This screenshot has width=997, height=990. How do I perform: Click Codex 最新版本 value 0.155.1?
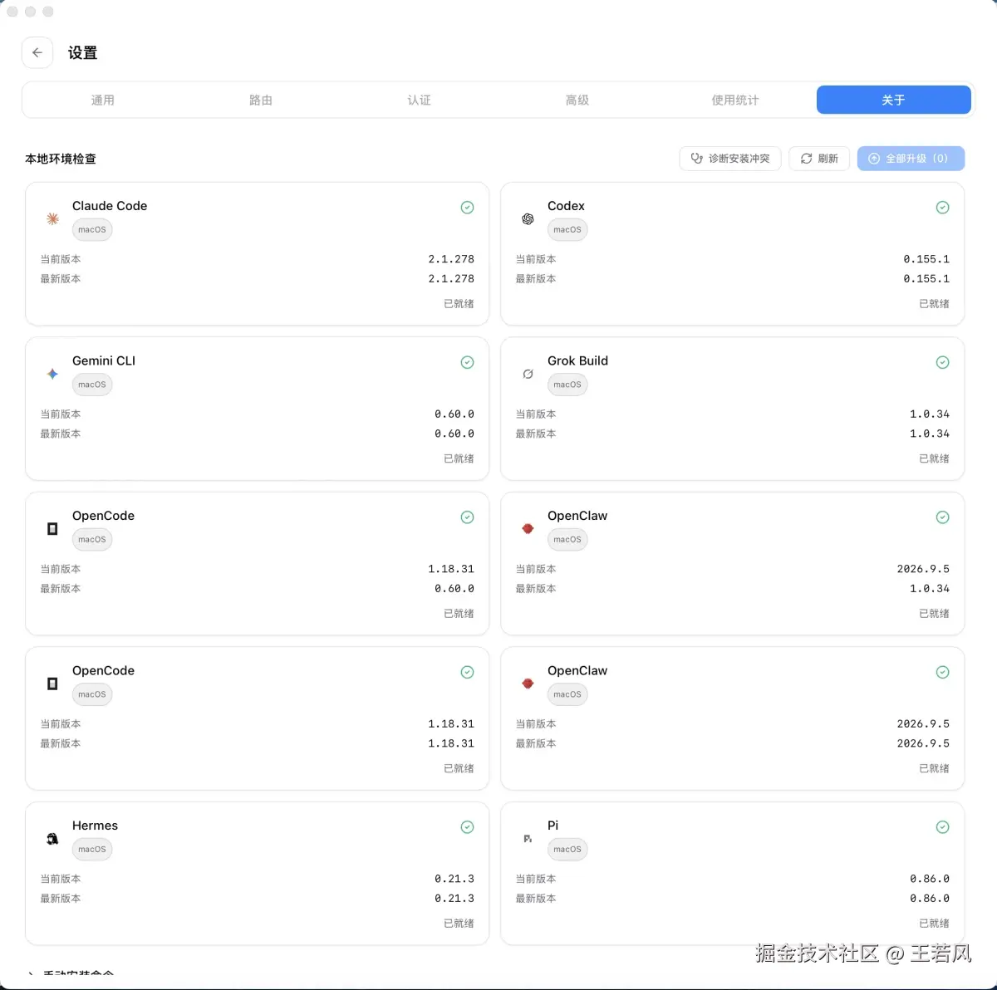click(x=926, y=279)
